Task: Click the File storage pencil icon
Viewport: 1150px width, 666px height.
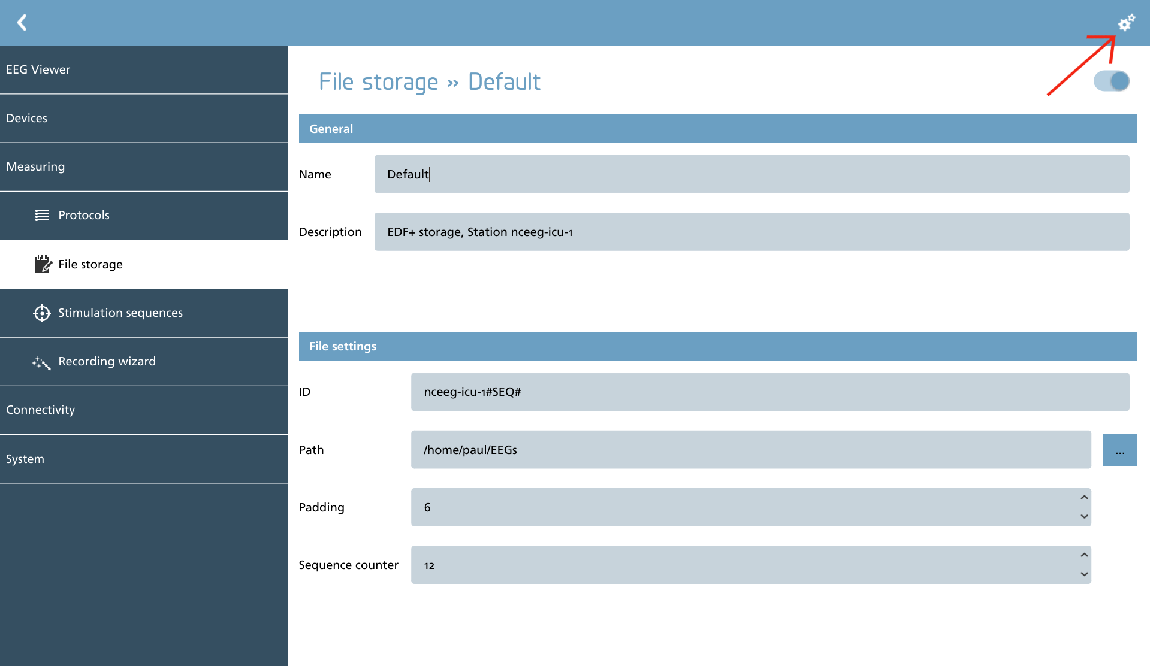Action: click(43, 264)
